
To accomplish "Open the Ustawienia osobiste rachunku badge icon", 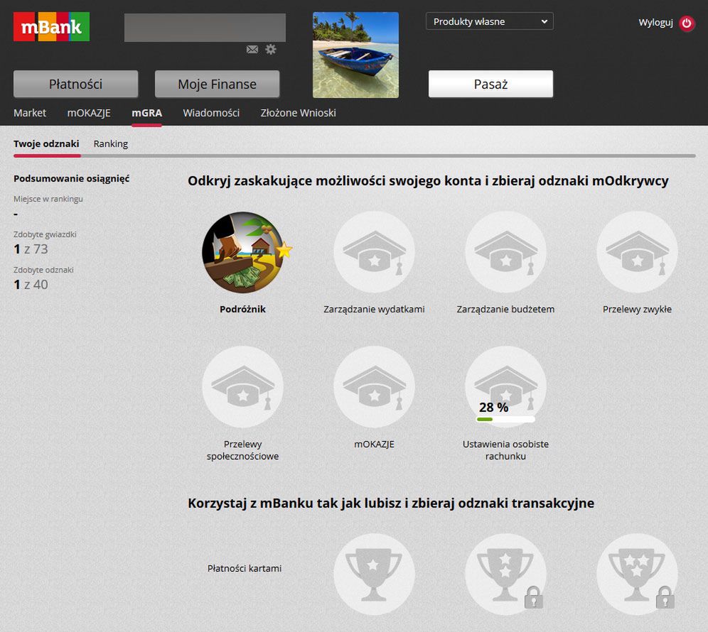I will click(505, 386).
